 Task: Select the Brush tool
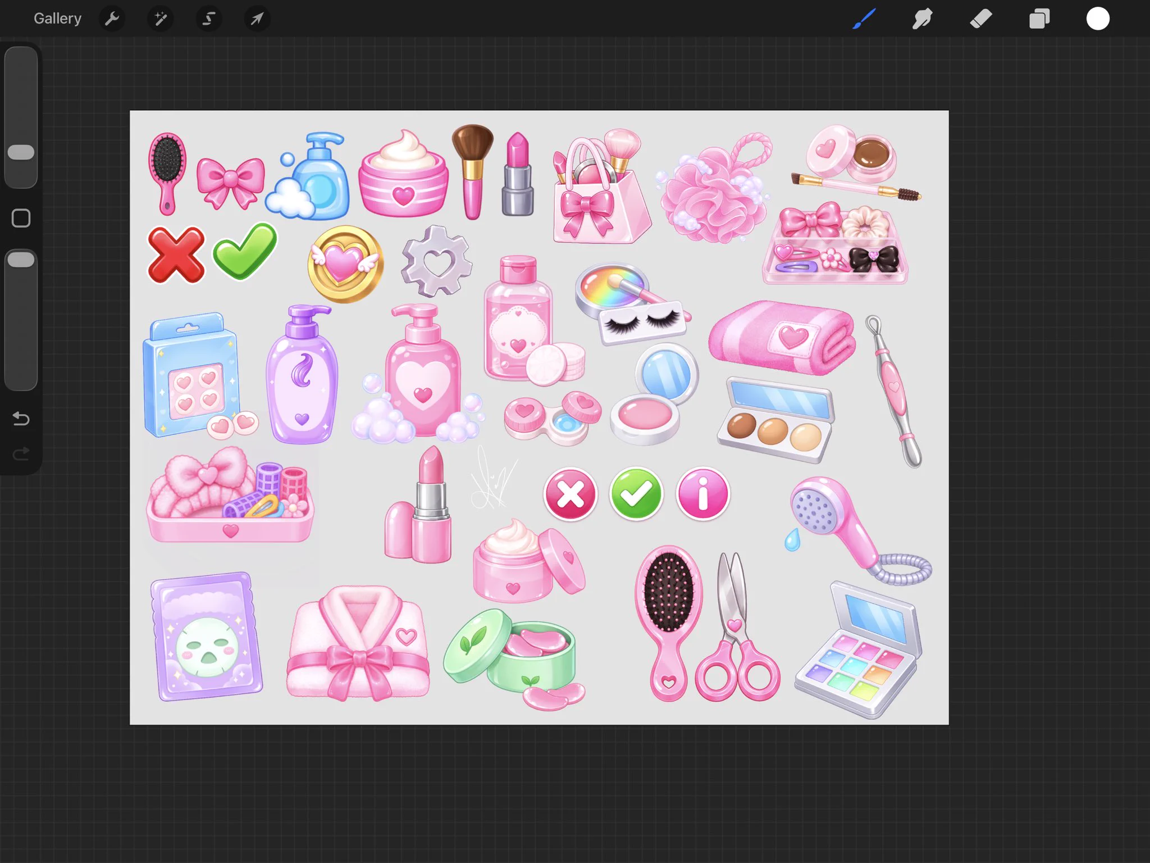[864, 19]
